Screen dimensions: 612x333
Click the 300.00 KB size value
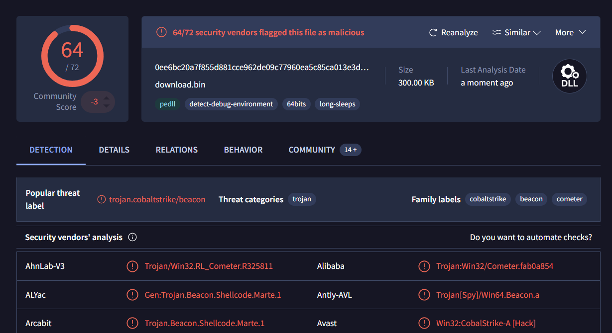[416, 83]
